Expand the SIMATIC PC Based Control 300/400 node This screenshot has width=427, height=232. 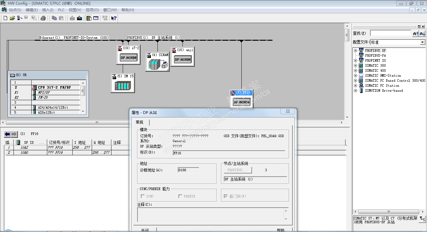click(355, 80)
